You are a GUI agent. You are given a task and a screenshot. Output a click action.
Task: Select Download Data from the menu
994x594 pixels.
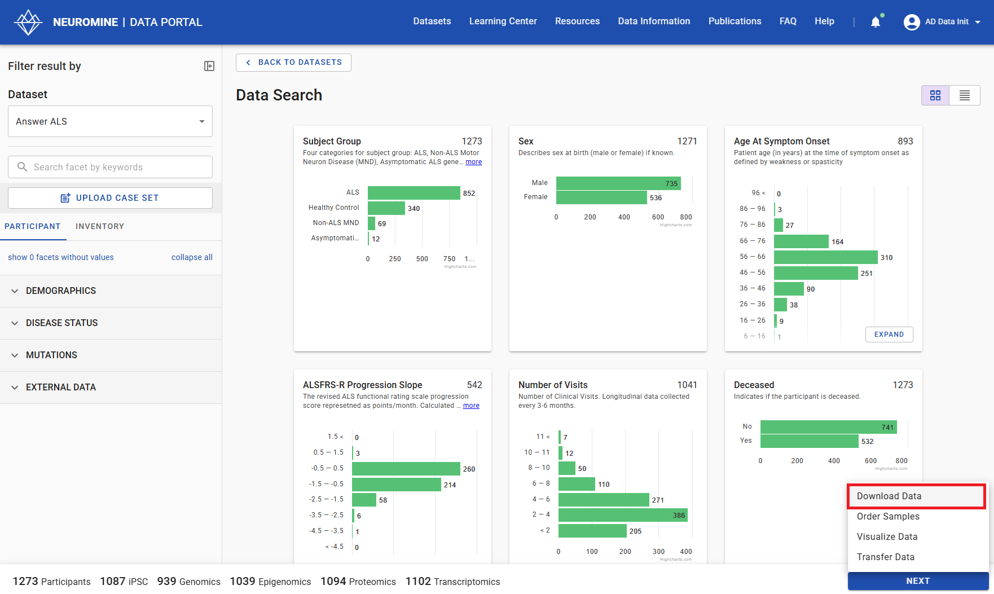(889, 496)
